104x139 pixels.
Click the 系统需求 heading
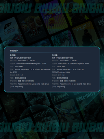14,51
